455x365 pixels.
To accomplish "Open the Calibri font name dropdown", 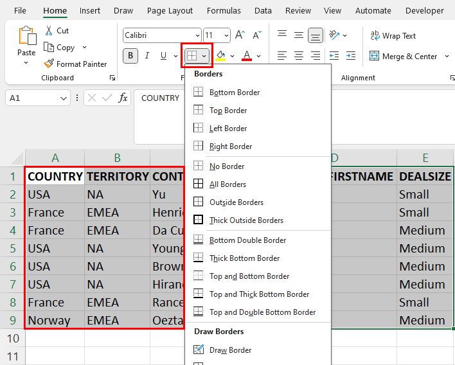I will [197, 35].
